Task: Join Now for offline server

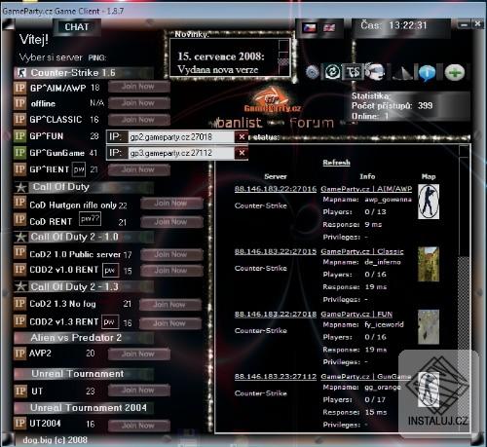Action: pos(138,103)
